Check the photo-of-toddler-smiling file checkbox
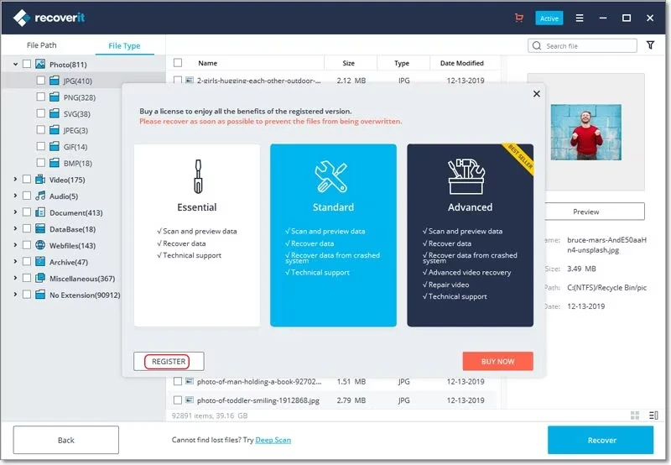Screen dimensions: 671x465 tap(178, 400)
